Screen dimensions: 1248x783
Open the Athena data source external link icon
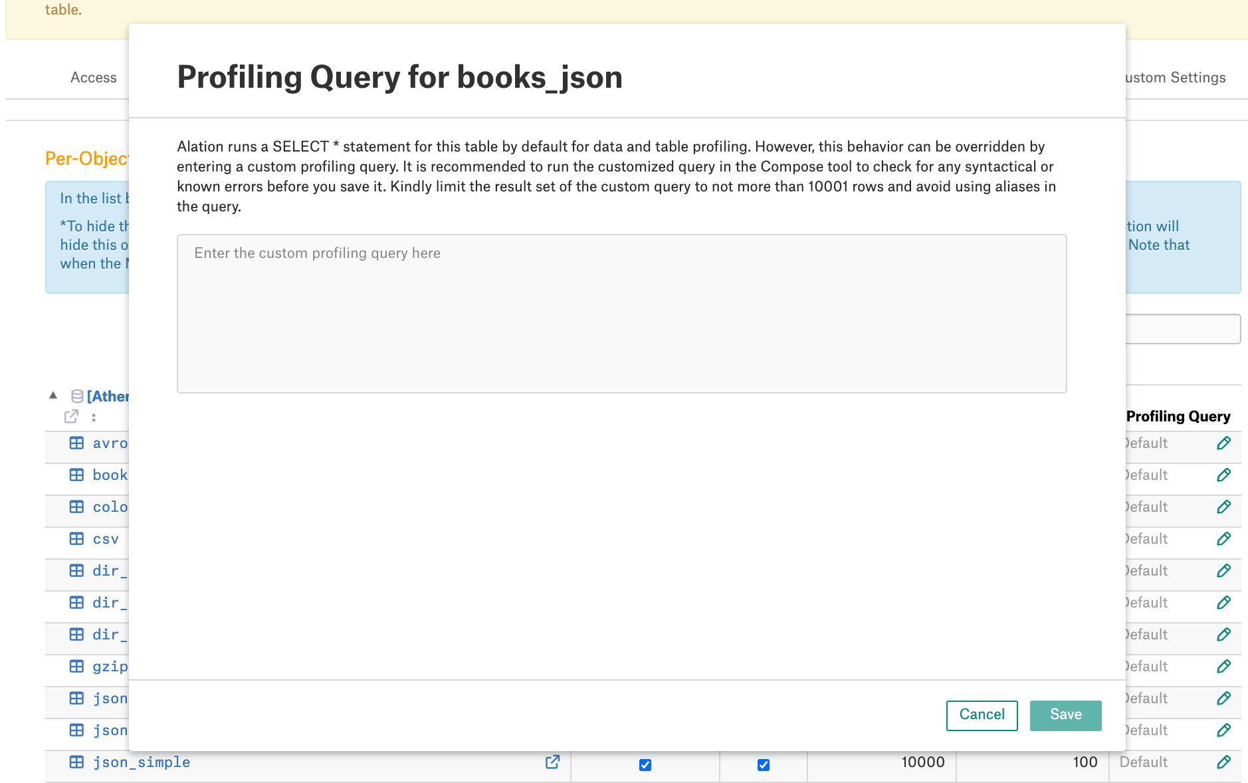click(71, 417)
